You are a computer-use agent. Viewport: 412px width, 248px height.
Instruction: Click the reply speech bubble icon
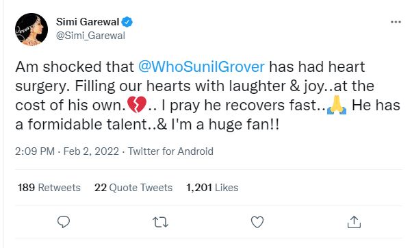click(x=64, y=222)
